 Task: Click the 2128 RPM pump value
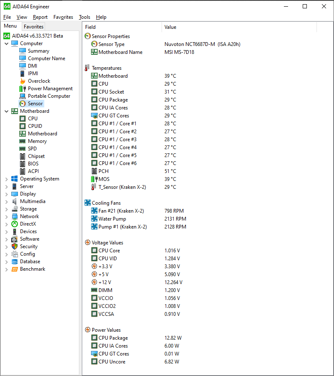click(175, 226)
